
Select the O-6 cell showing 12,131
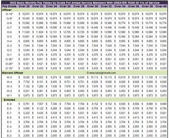(51, 32)
